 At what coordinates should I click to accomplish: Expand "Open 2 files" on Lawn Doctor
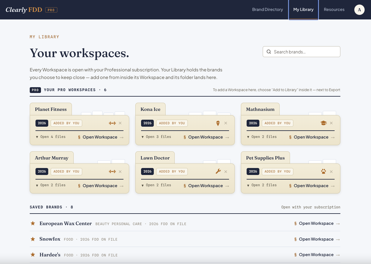click(156, 185)
